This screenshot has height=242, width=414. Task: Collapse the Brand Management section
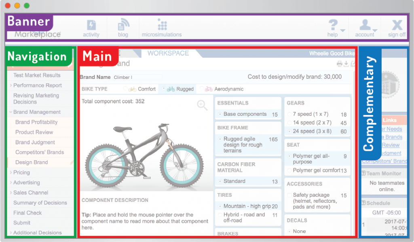click(x=11, y=112)
